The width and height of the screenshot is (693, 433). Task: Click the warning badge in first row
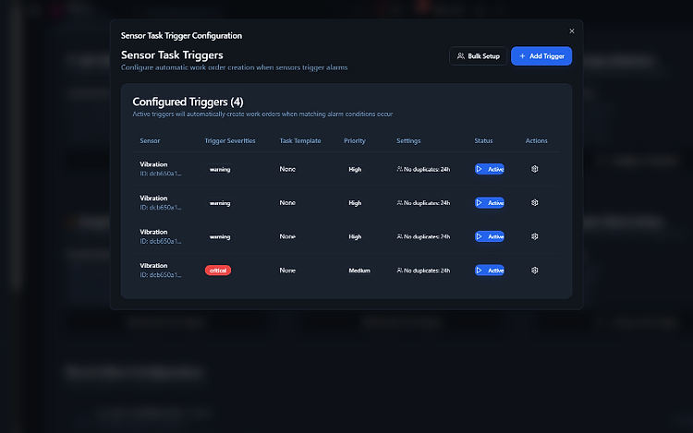pyautogui.click(x=220, y=170)
